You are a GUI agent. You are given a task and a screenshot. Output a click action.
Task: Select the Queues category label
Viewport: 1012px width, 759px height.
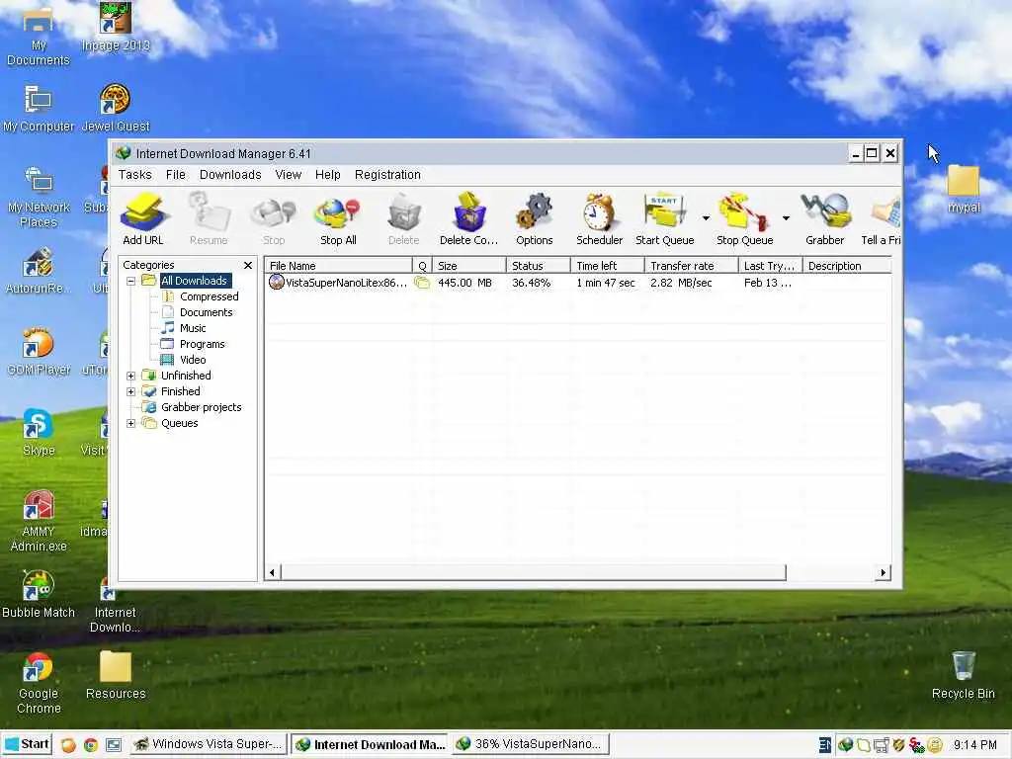pos(180,423)
